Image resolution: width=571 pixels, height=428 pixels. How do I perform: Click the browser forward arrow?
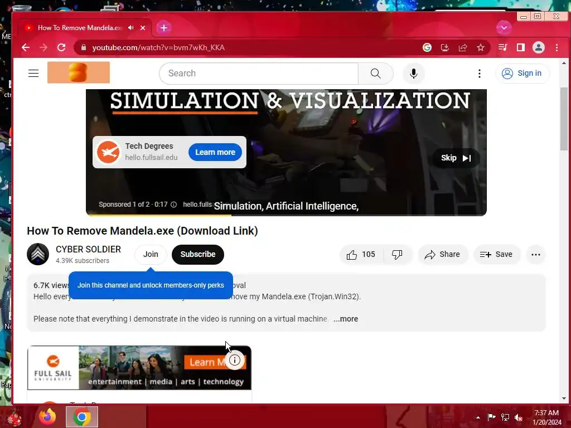click(43, 48)
